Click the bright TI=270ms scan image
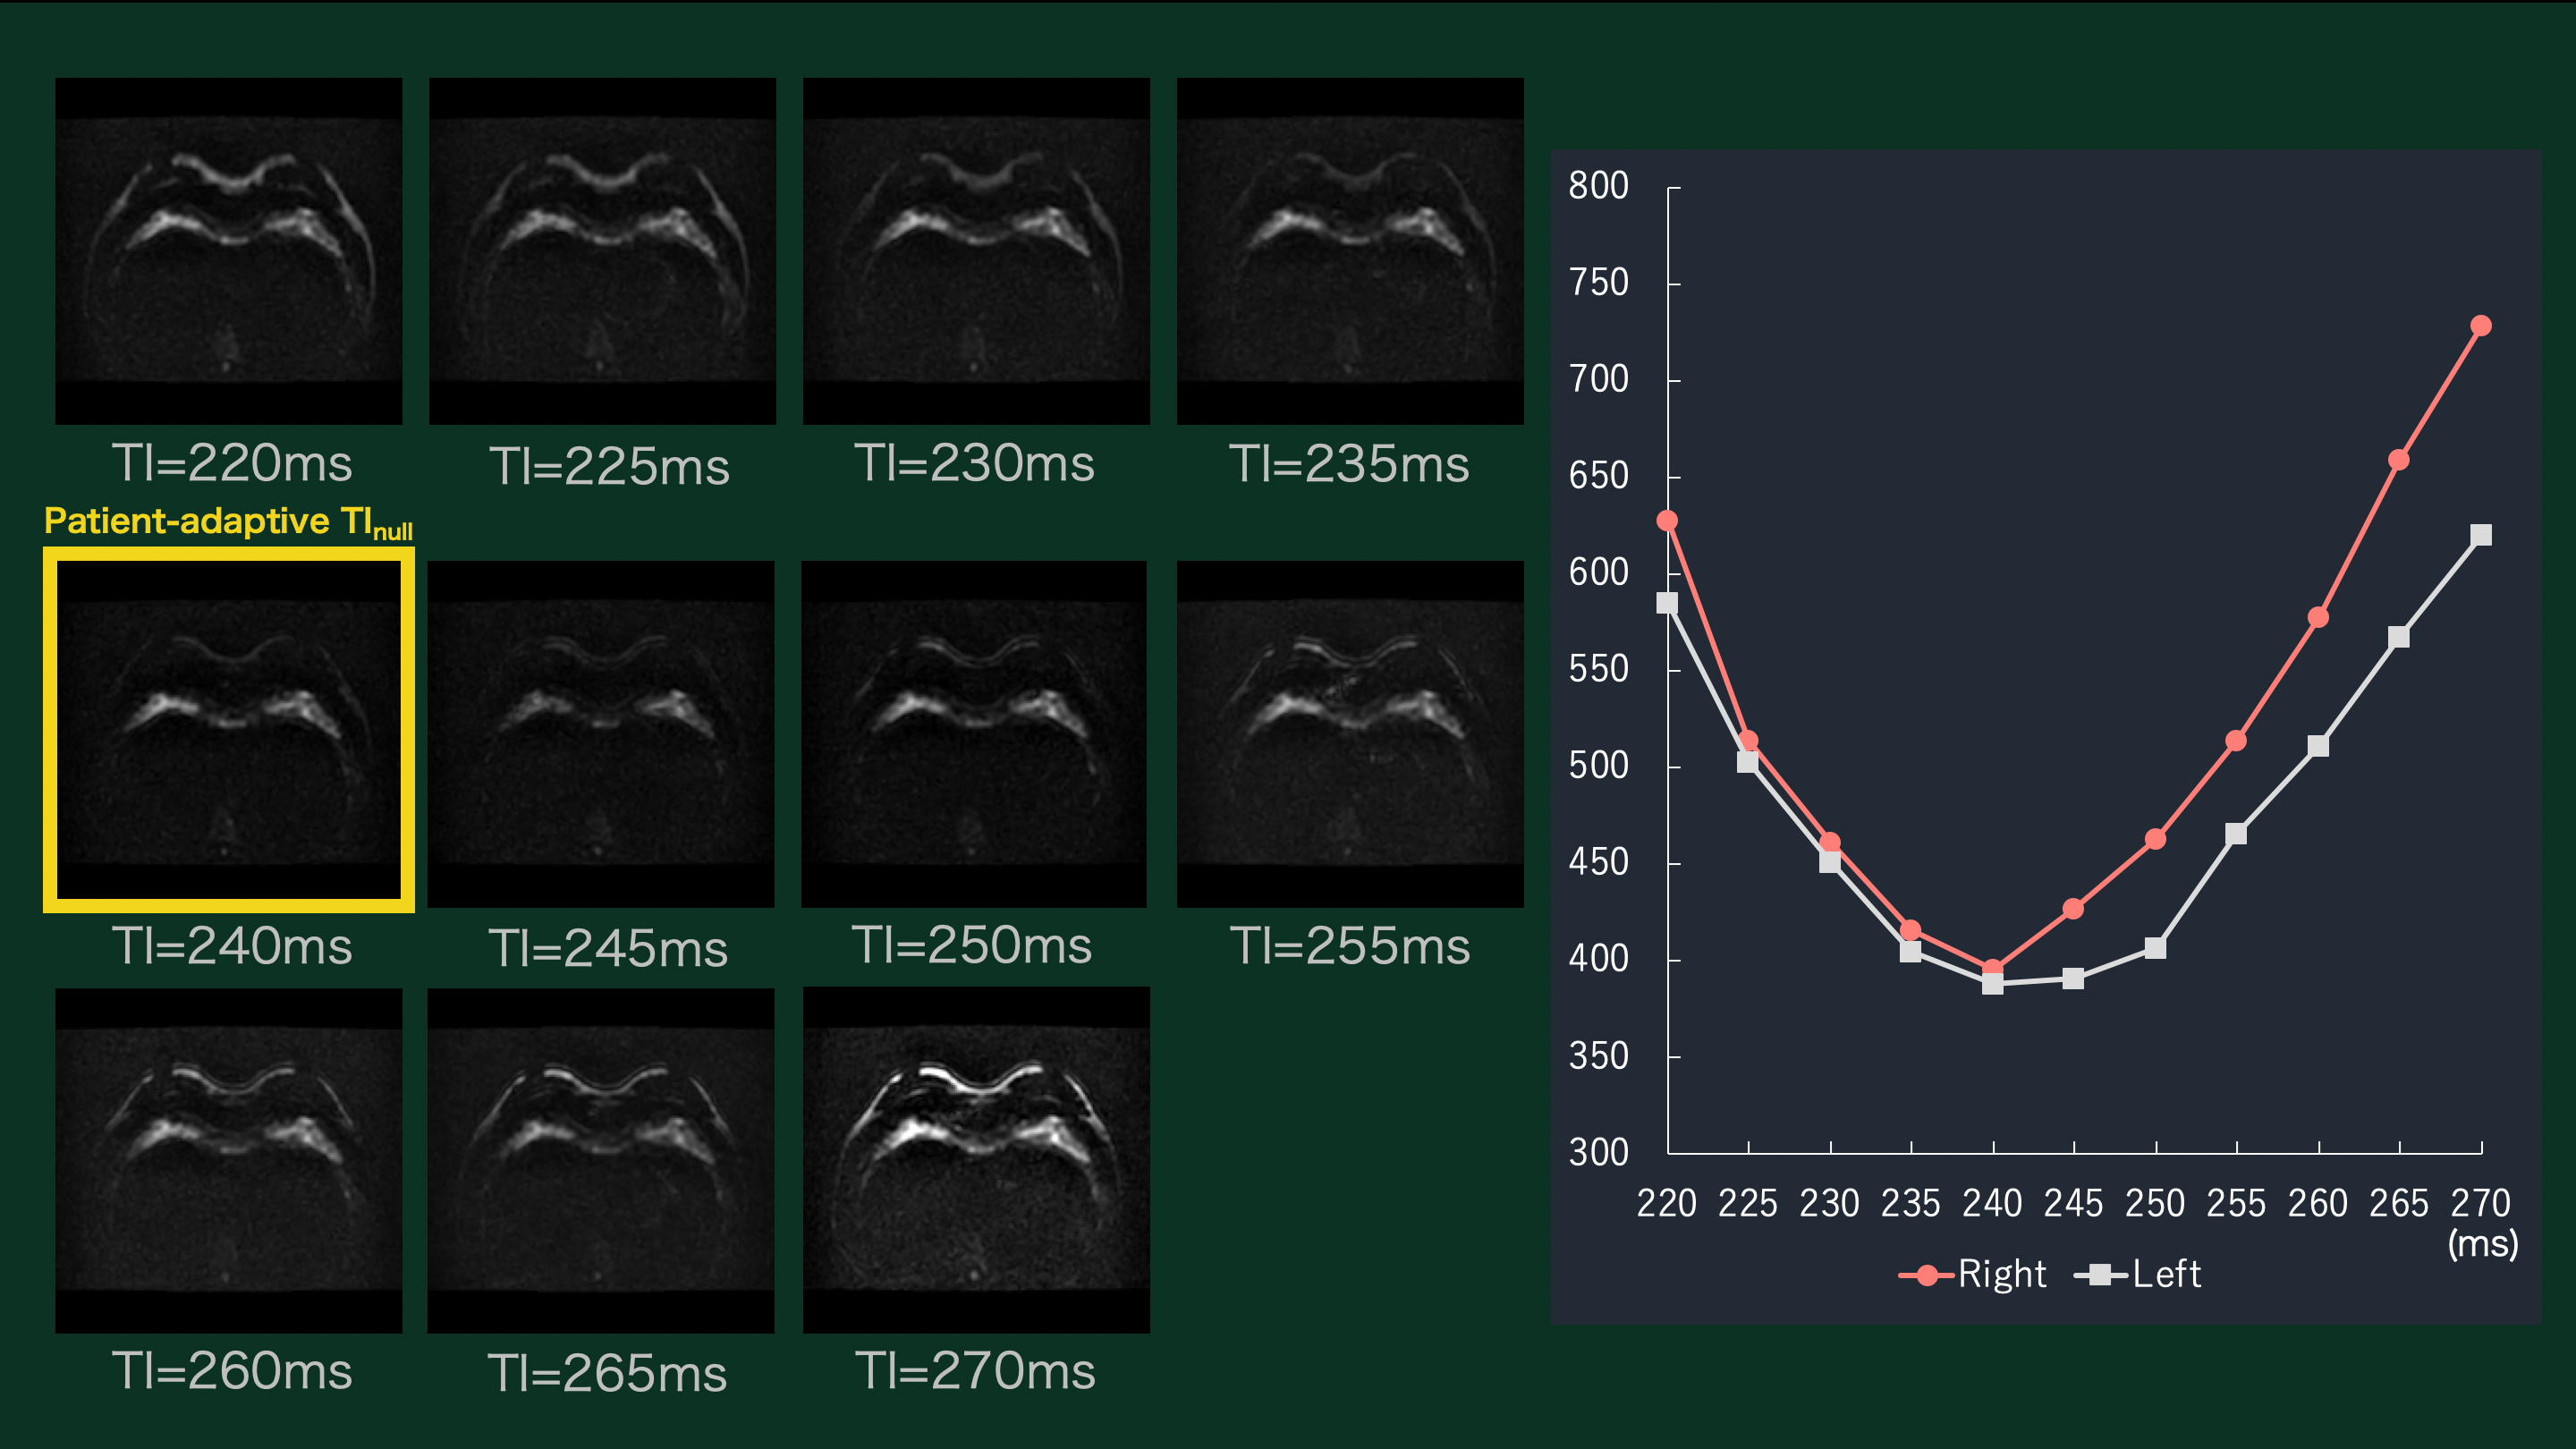Screen dimensions: 2576x1449 pyautogui.click(x=976, y=1160)
